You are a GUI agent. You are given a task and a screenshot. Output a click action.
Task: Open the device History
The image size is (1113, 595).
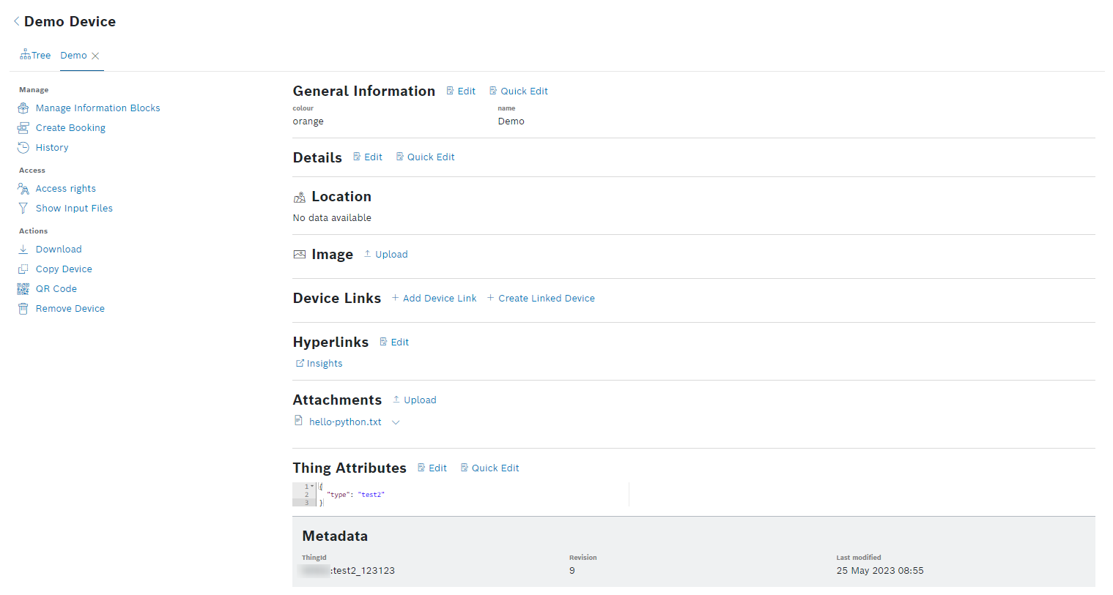(51, 148)
